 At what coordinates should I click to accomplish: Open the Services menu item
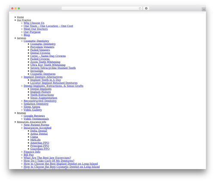pyautogui.click(x=21, y=38)
